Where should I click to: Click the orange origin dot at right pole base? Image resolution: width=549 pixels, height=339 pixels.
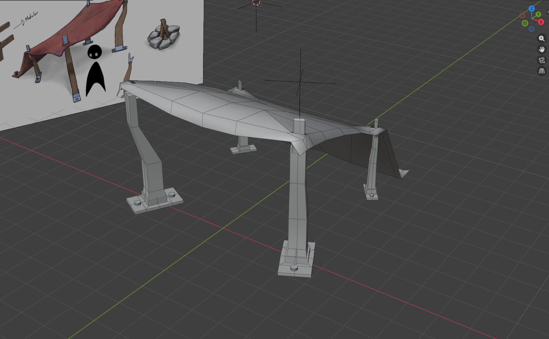pos(372,195)
